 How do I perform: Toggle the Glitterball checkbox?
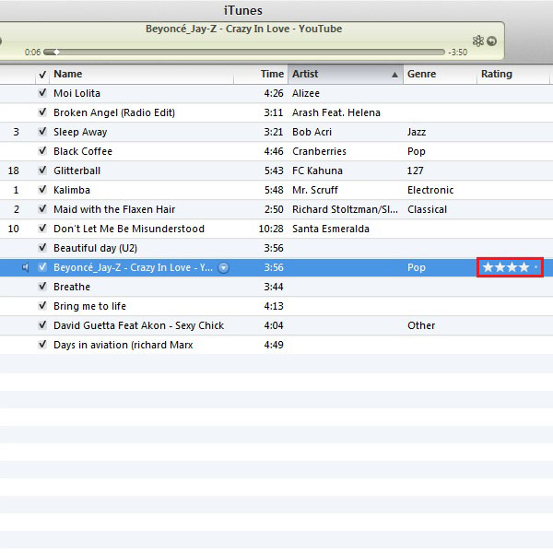[x=42, y=171]
